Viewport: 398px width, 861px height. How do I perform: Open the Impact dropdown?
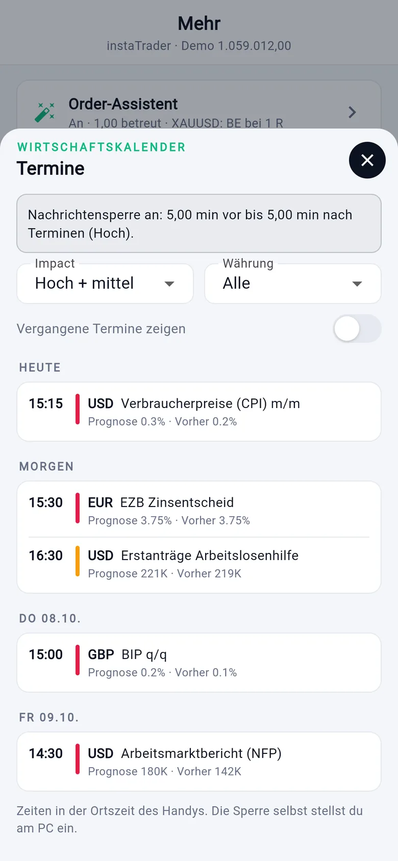click(105, 283)
